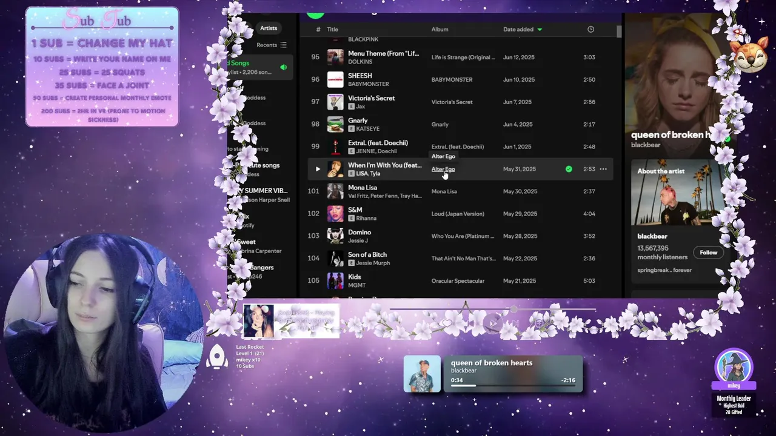Screen dimensions: 776x436
Task: Open the Bangers playlist in sidebar
Action: [x=261, y=271]
